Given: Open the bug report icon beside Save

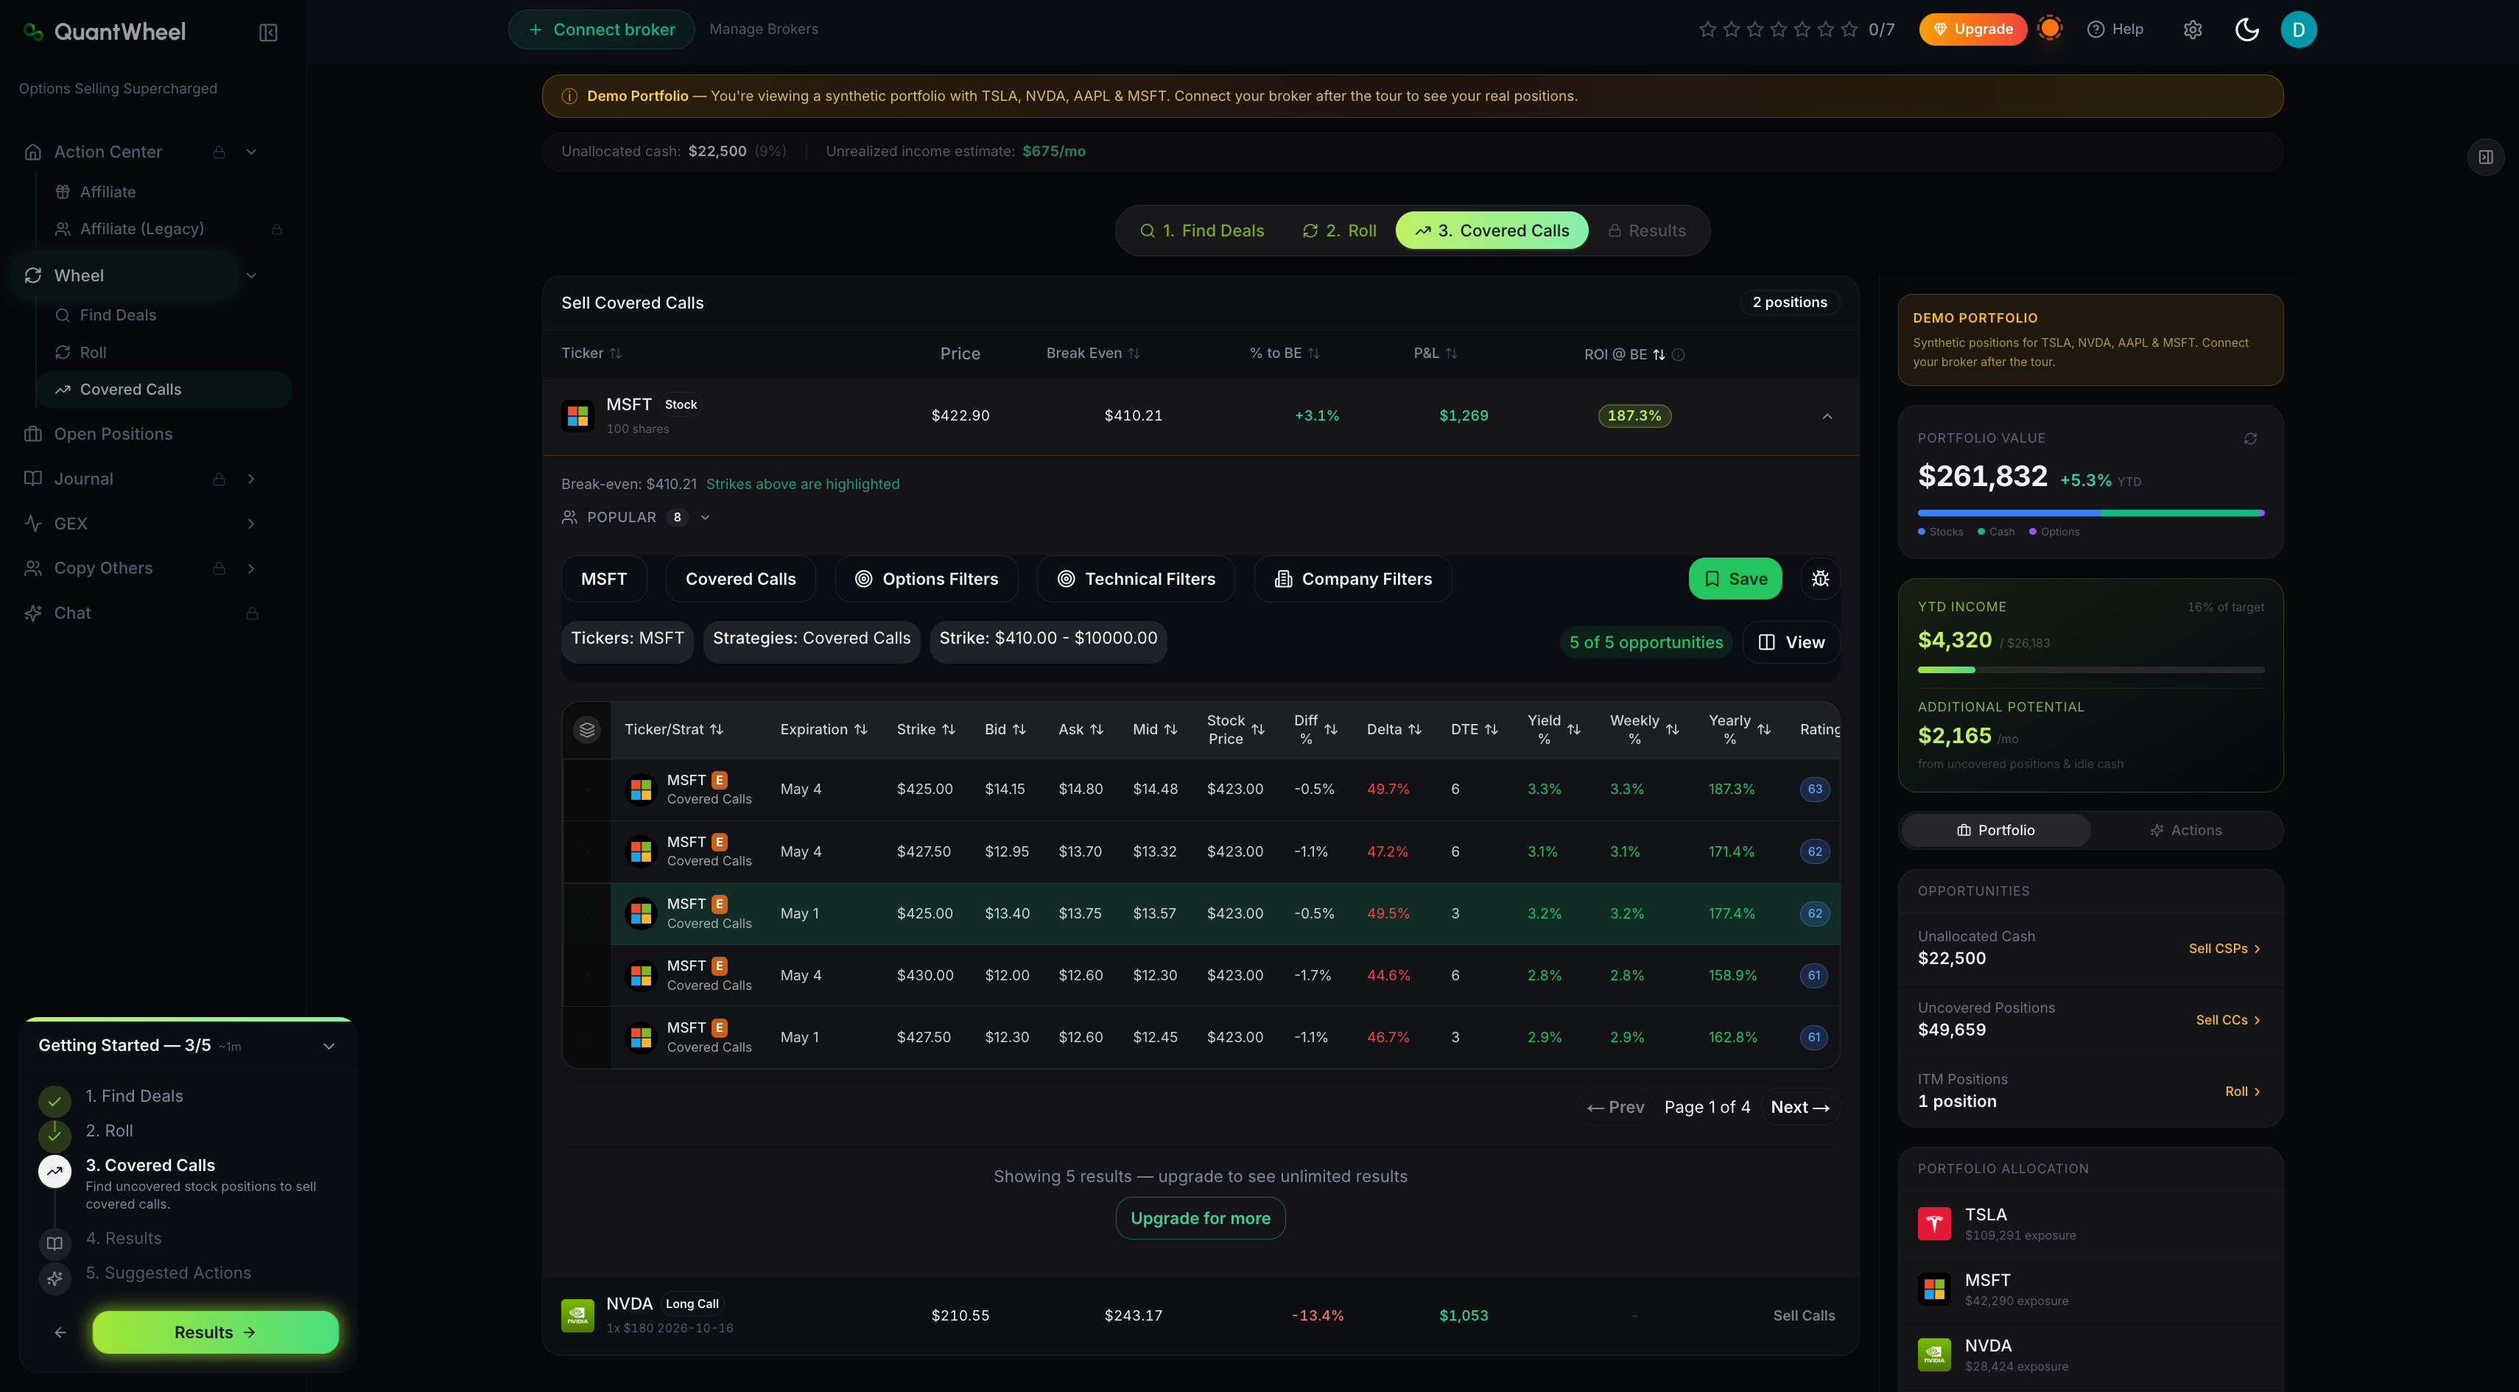Looking at the screenshot, I should pos(1820,579).
